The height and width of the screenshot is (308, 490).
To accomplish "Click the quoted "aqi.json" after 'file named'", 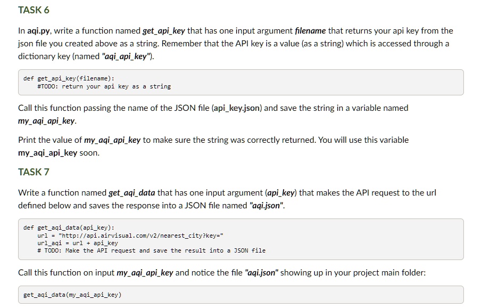I will (266, 206).
